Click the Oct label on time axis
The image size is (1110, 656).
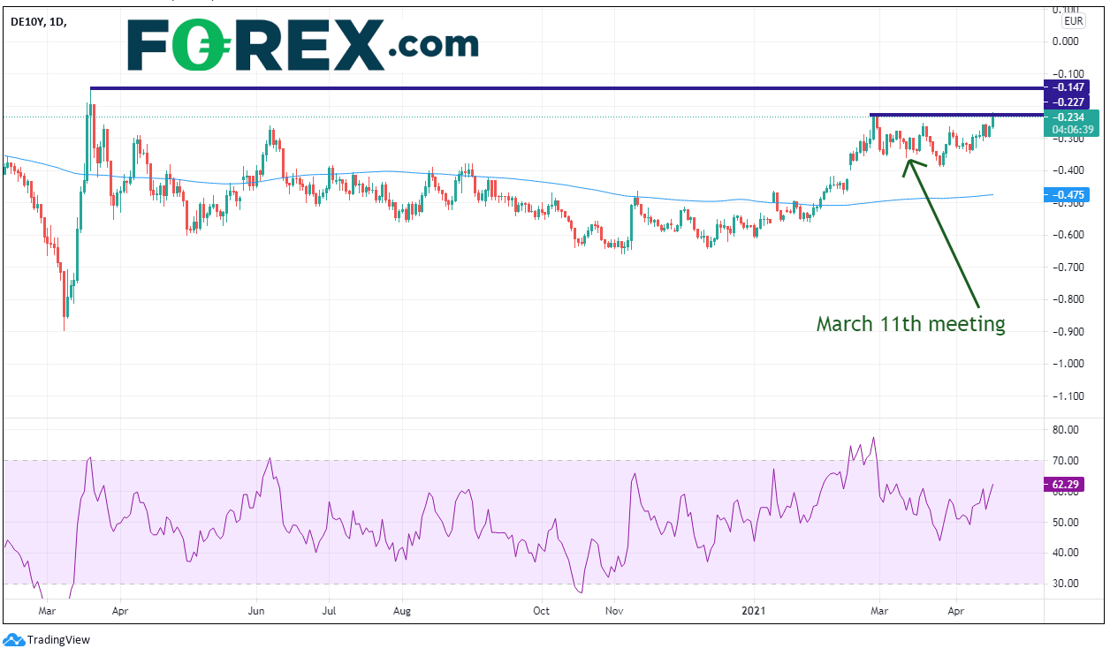pyautogui.click(x=542, y=610)
